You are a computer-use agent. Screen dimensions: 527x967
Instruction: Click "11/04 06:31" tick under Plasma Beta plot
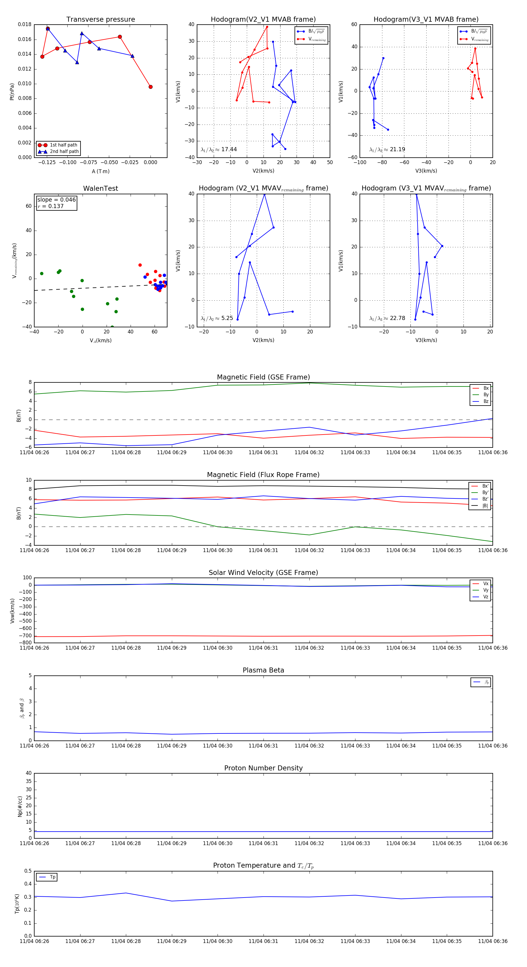[263, 745]
